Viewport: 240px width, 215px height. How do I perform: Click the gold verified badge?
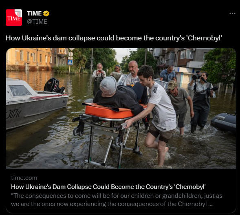tap(46, 13)
